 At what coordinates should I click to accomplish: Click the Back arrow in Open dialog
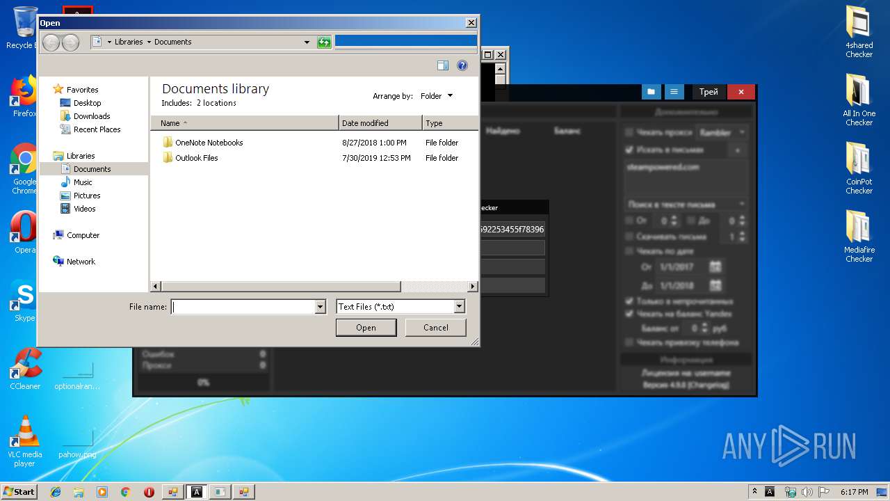point(51,42)
